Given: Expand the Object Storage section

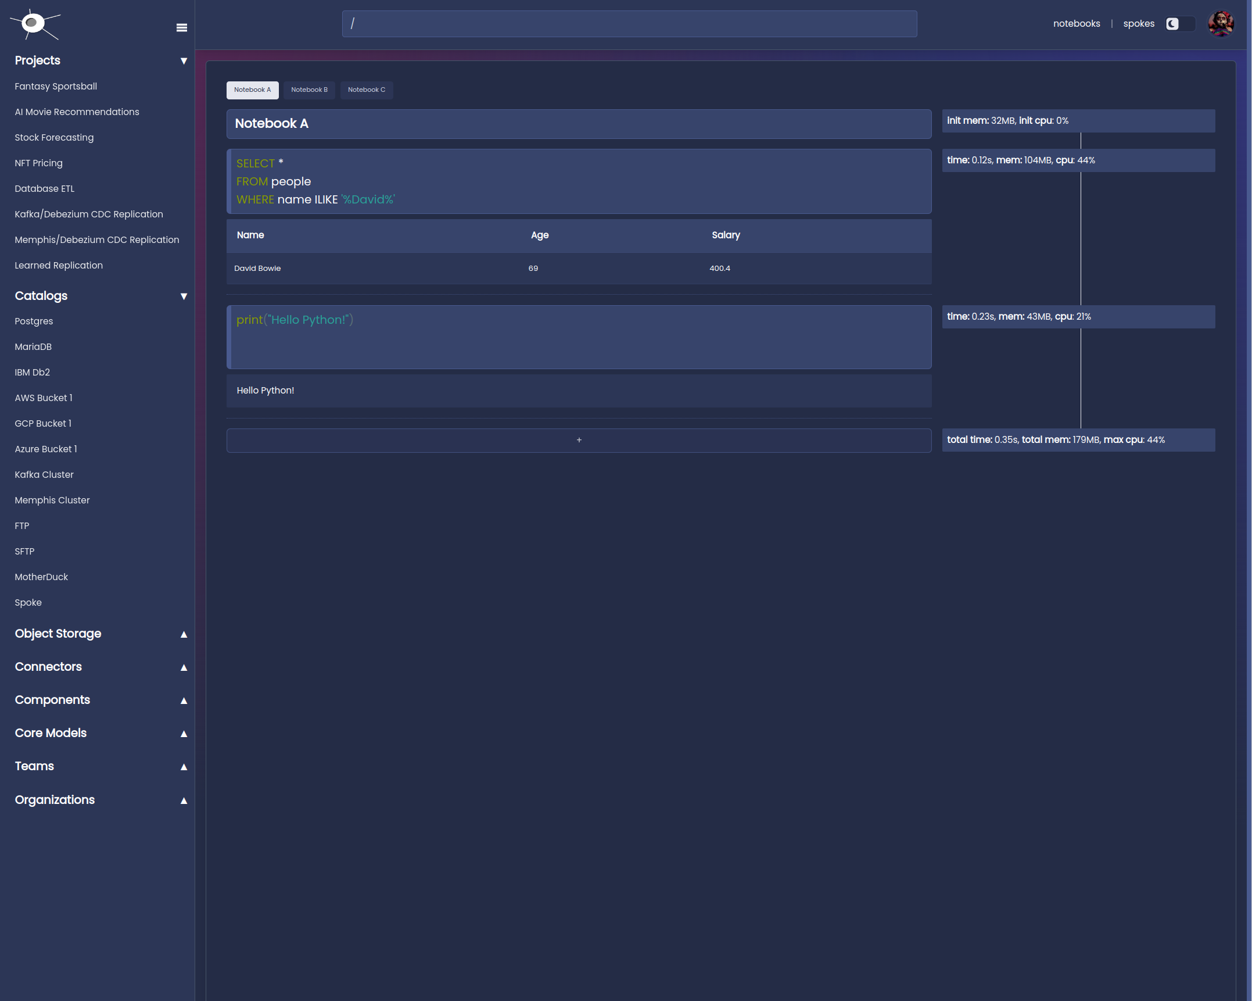Looking at the screenshot, I should (184, 634).
